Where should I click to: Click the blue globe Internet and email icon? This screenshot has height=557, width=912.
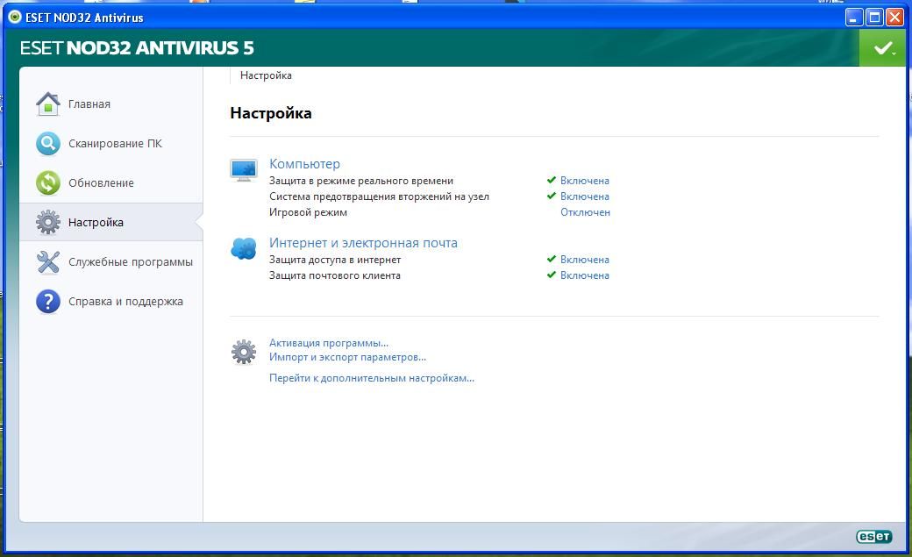(244, 248)
